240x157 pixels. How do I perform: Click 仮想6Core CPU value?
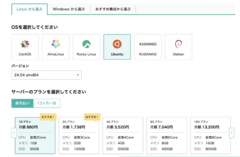coord(170,137)
